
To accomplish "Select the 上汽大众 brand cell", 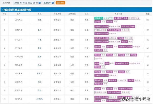I will coord(19,20).
